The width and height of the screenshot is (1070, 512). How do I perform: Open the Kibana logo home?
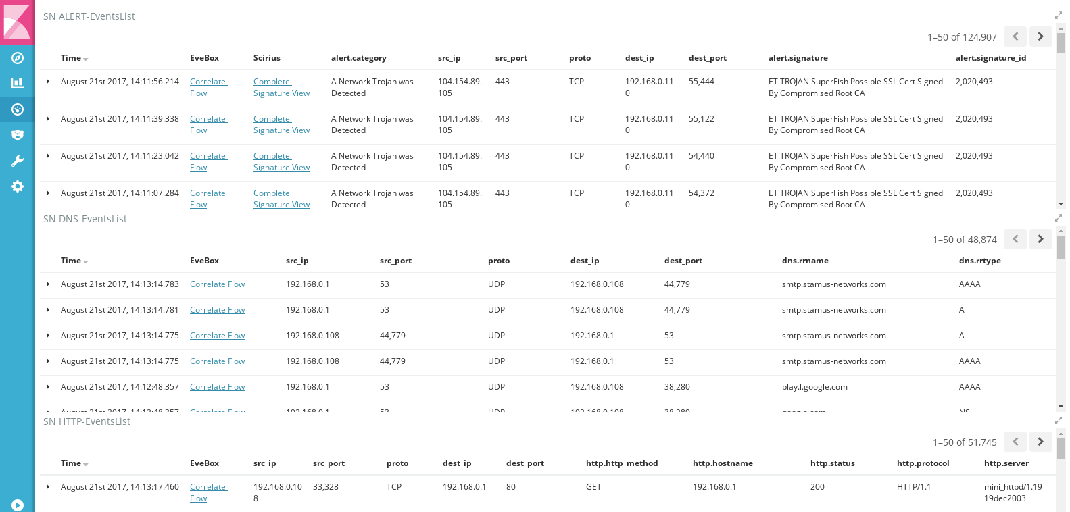pos(18,22)
